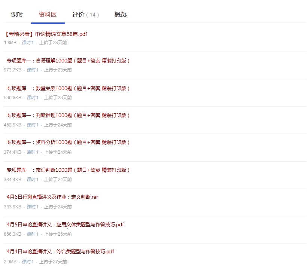
Task: Click the 1.8MB file size text
Action: pos(10,43)
